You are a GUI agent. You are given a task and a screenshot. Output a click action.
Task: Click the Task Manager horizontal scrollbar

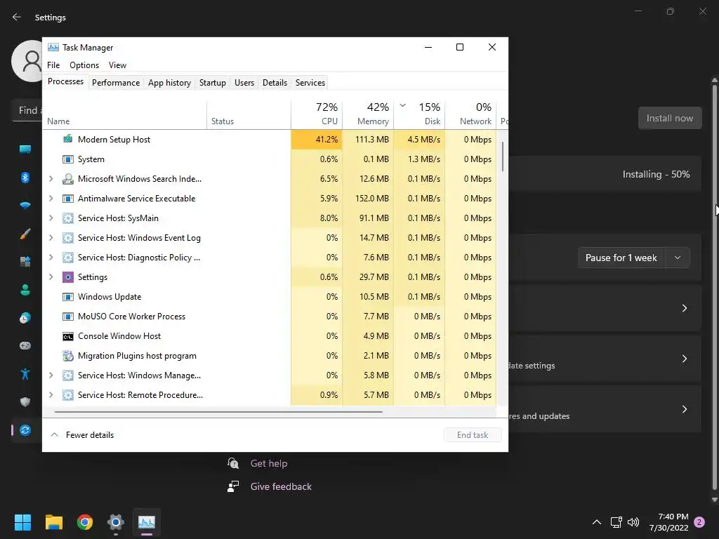coord(218,412)
